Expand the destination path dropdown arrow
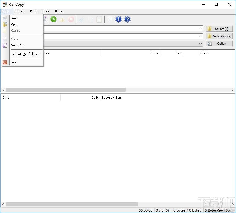The width and height of the screenshot is (236, 213). pos(200,36)
